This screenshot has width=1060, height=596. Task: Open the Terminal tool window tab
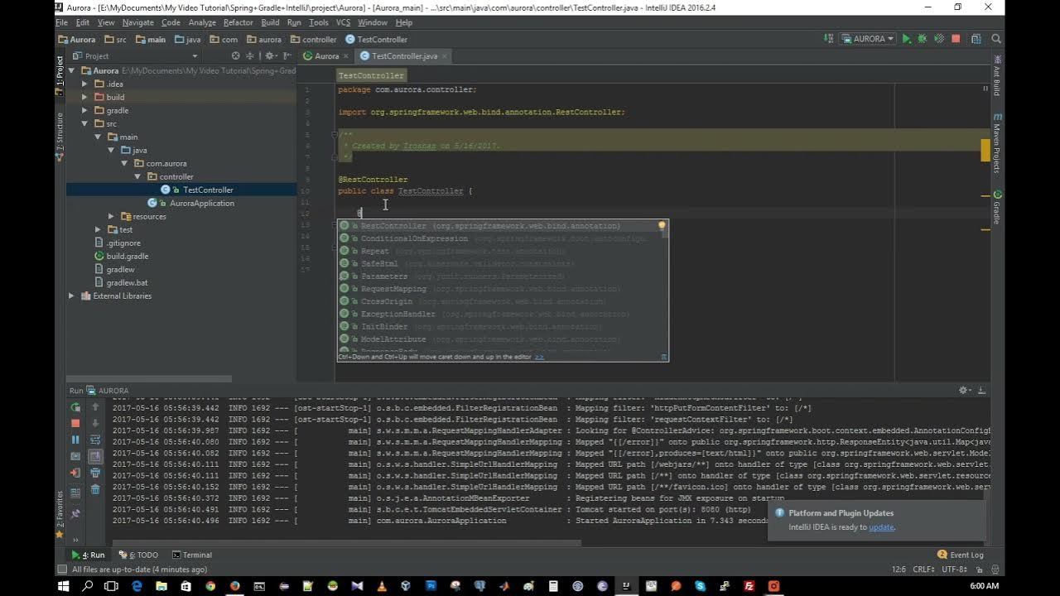(x=192, y=555)
